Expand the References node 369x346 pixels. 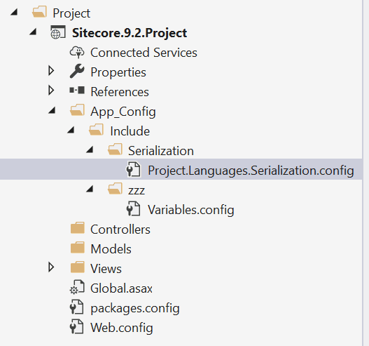(51, 91)
